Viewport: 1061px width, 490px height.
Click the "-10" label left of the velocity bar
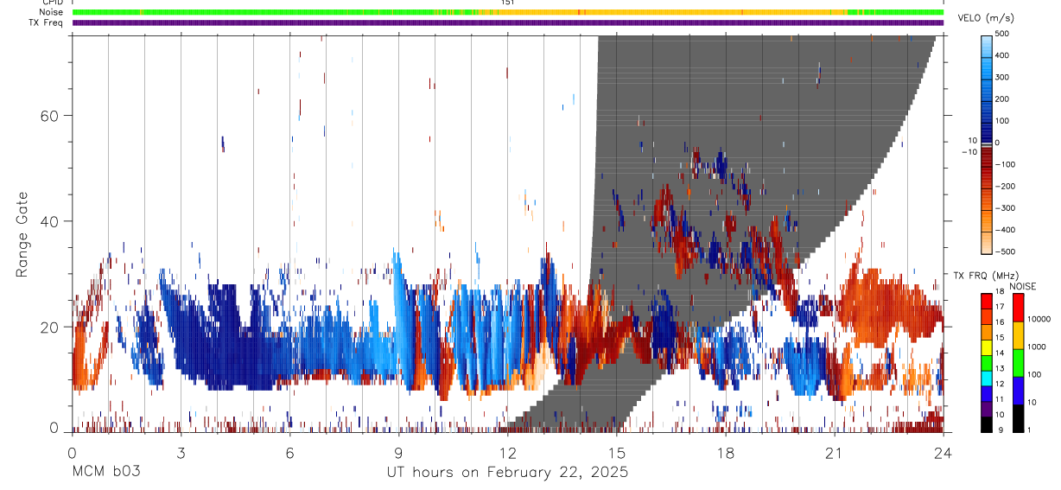tap(968, 151)
